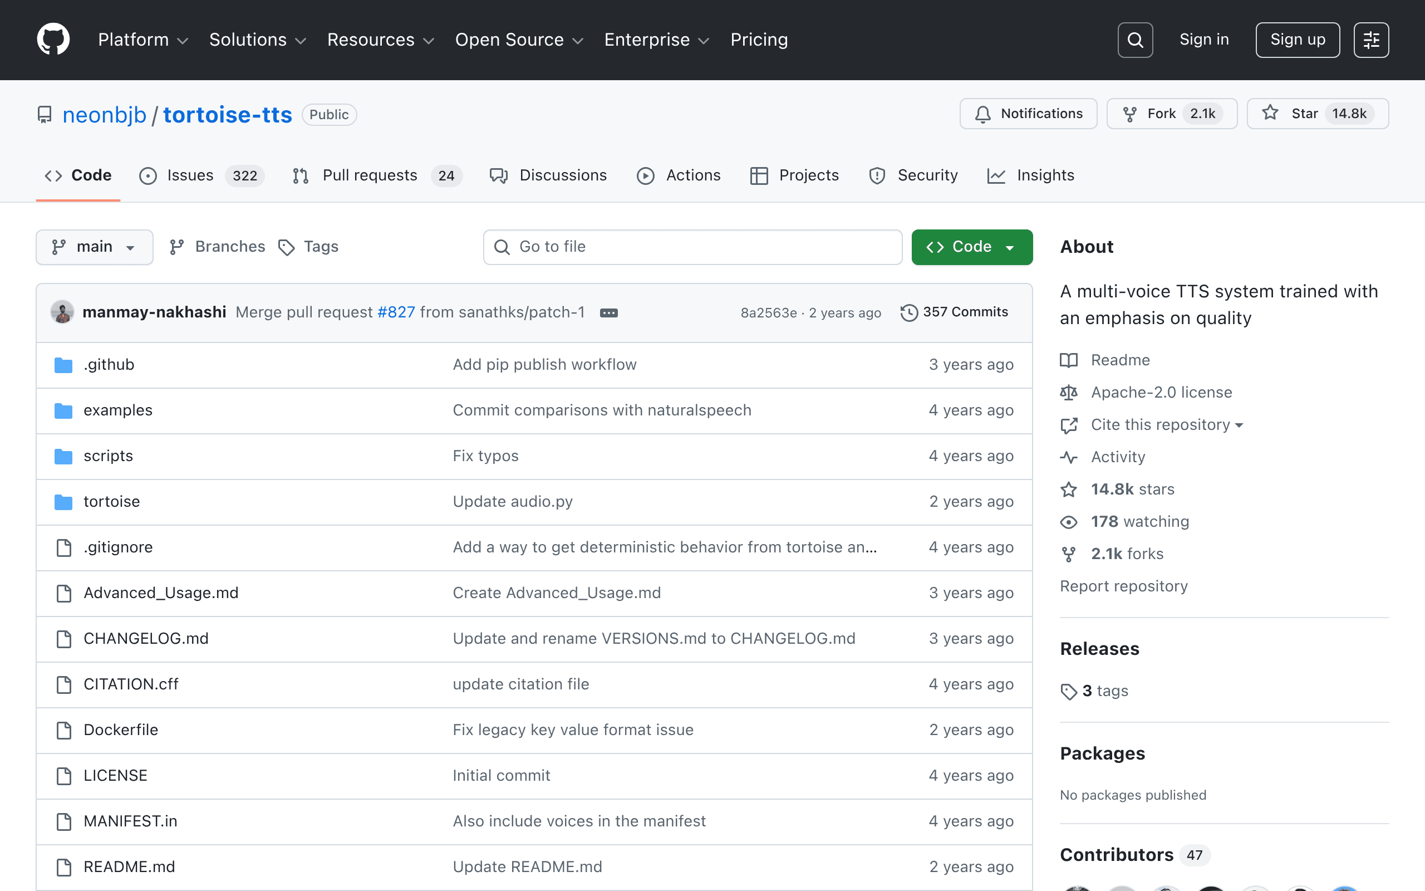
Task: Click the CITATION.cff file icon
Action: [x=63, y=685]
